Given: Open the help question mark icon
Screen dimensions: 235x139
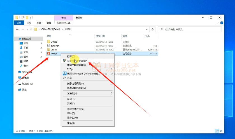Looking at the screenshot, I should 222,23.
